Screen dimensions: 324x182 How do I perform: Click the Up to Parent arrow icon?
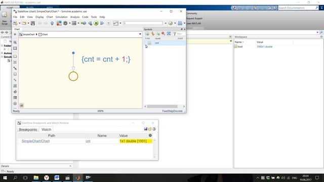point(52,23)
